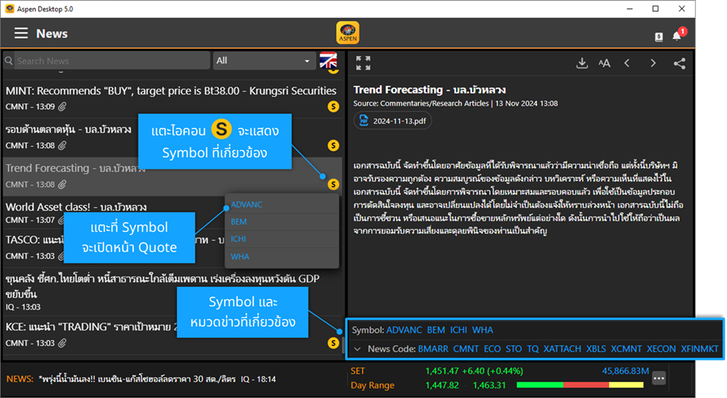Filter by news code XBLS
This screenshot has width=727, height=398.
596,349
